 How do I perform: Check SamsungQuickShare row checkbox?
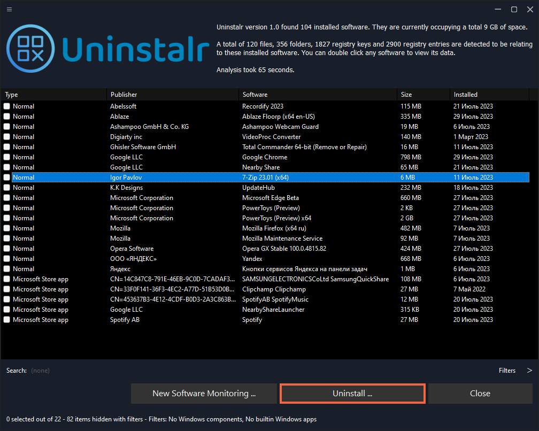click(6, 279)
